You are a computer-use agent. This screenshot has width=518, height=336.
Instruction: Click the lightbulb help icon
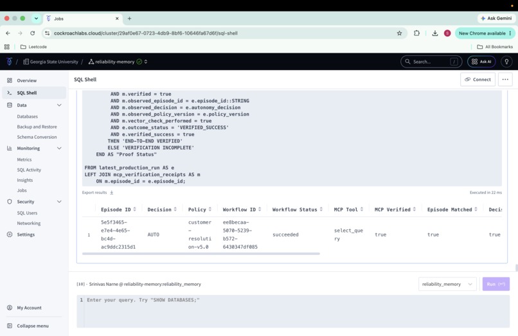coord(506,62)
